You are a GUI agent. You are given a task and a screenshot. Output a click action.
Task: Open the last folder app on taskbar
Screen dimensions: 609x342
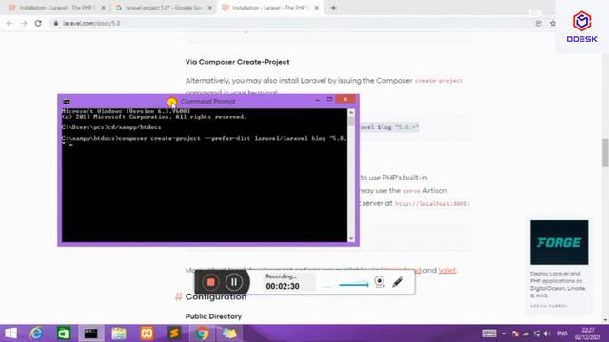(x=229, y=333)
